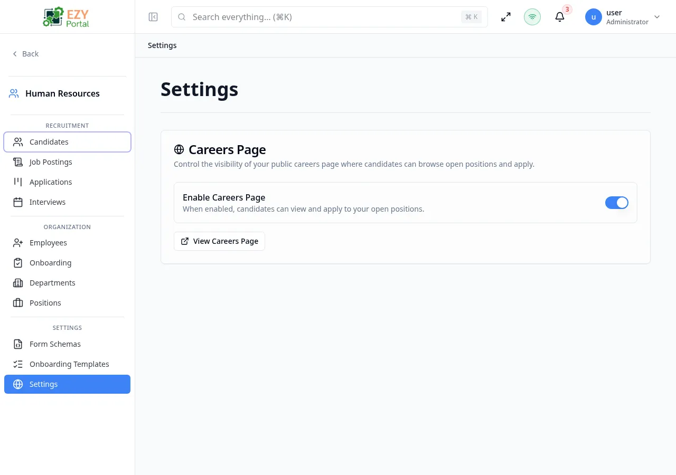
Task: Click the red notification count badge
Action: click(x=567, y=9)
